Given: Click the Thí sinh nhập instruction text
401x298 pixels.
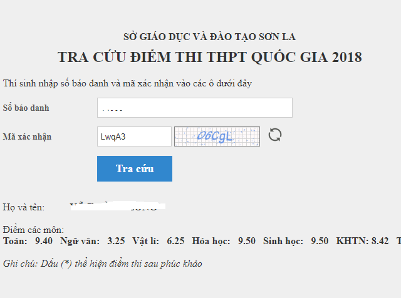Looking at the screenshot, I should pos(127,83).
